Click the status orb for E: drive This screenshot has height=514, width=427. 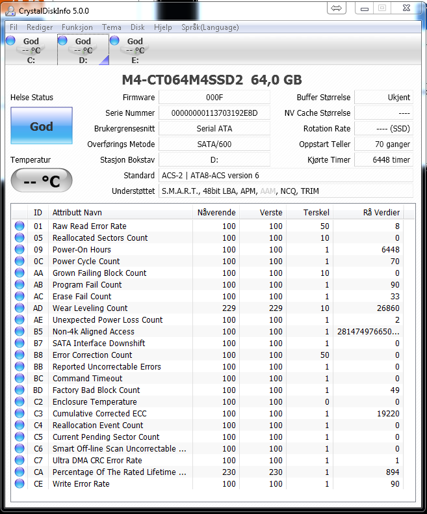click(114, 40)
